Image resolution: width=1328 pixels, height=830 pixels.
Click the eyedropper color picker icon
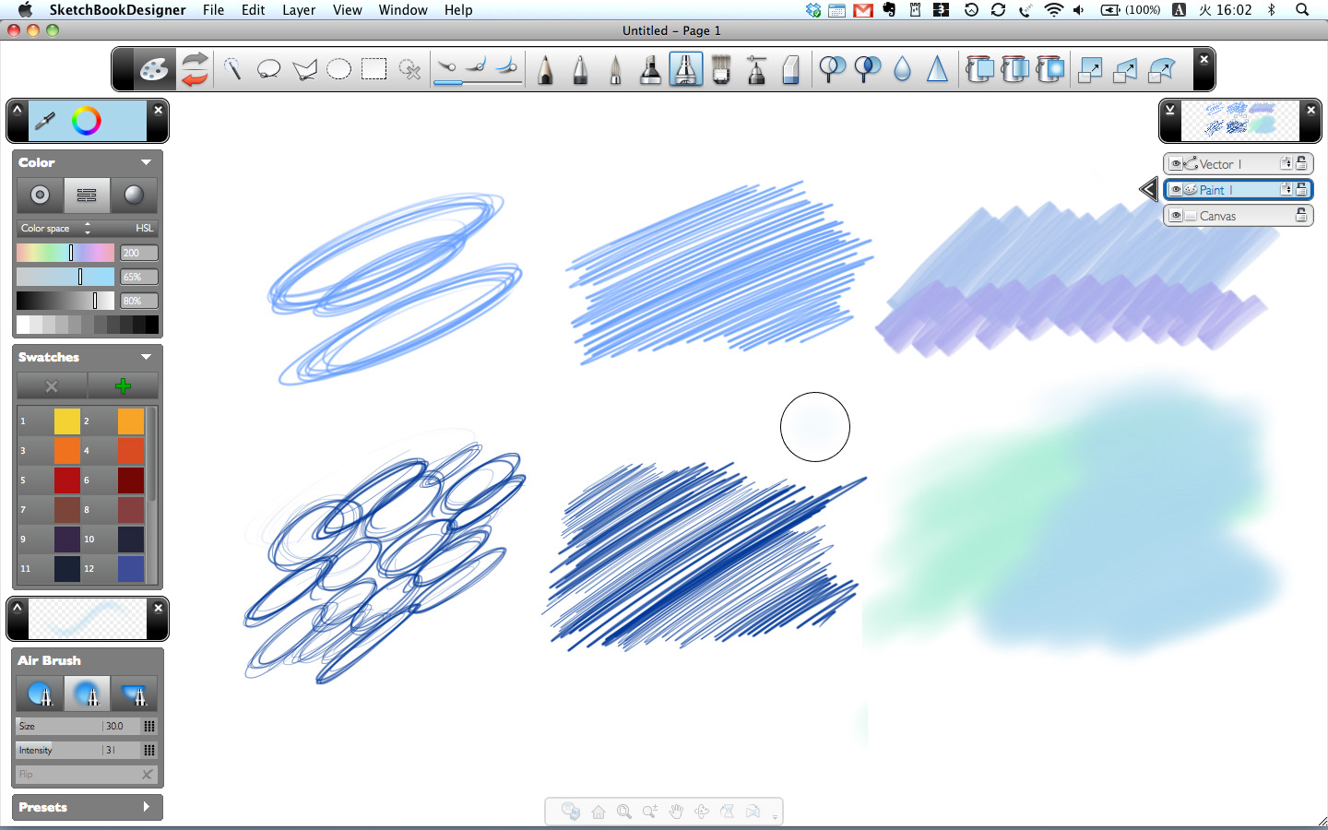tap(44, 121)
